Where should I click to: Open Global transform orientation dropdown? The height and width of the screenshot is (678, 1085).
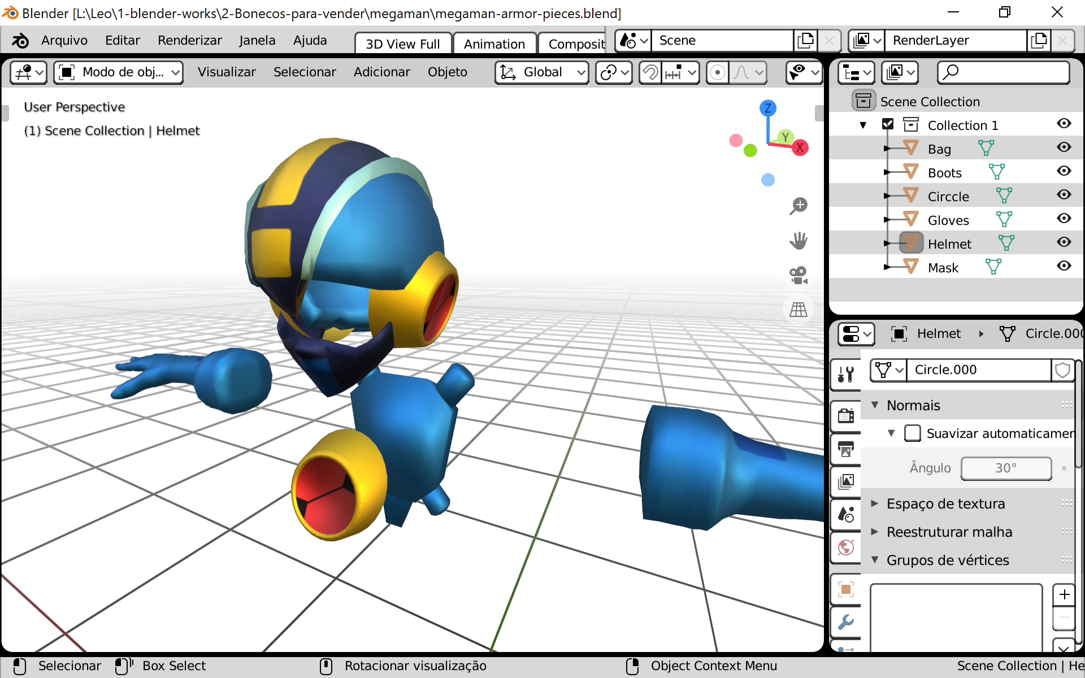point(542,72)
